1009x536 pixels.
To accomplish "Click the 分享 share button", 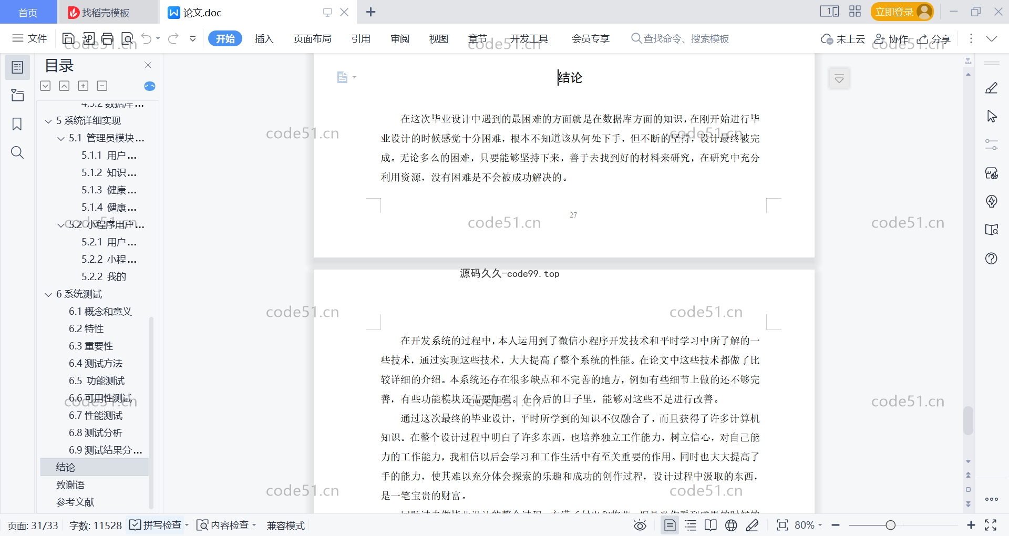I will [x=934, y=39].
